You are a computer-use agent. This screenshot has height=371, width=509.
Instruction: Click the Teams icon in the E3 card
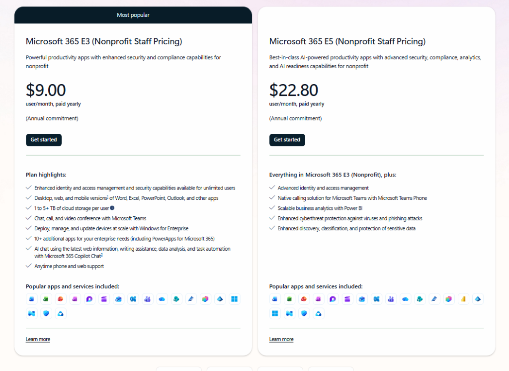pos(147,299)
